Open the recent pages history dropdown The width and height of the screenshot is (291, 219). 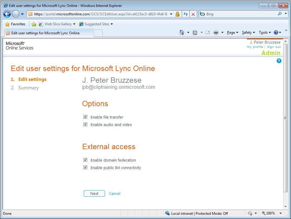click(22, 14)
